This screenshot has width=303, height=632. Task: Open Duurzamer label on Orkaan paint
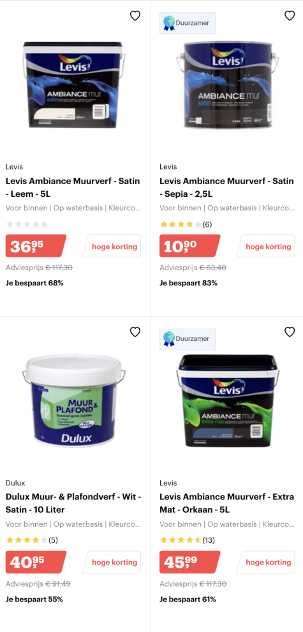point(188,339)
